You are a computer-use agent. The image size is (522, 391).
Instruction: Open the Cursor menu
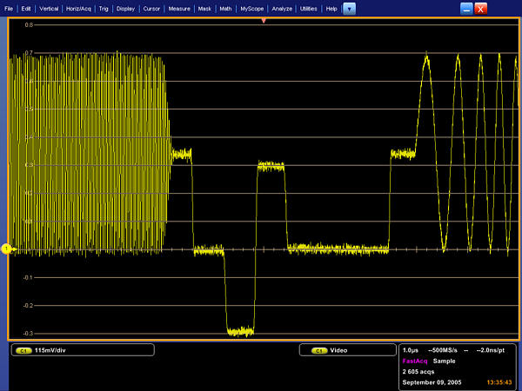pos(152,8)
